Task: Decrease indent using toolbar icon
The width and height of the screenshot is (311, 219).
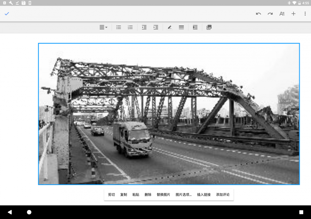Action: 144,27
